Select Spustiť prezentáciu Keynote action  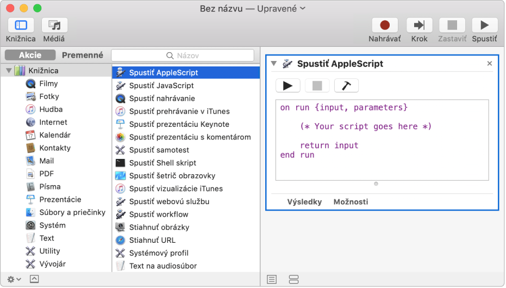coord(186,125)
